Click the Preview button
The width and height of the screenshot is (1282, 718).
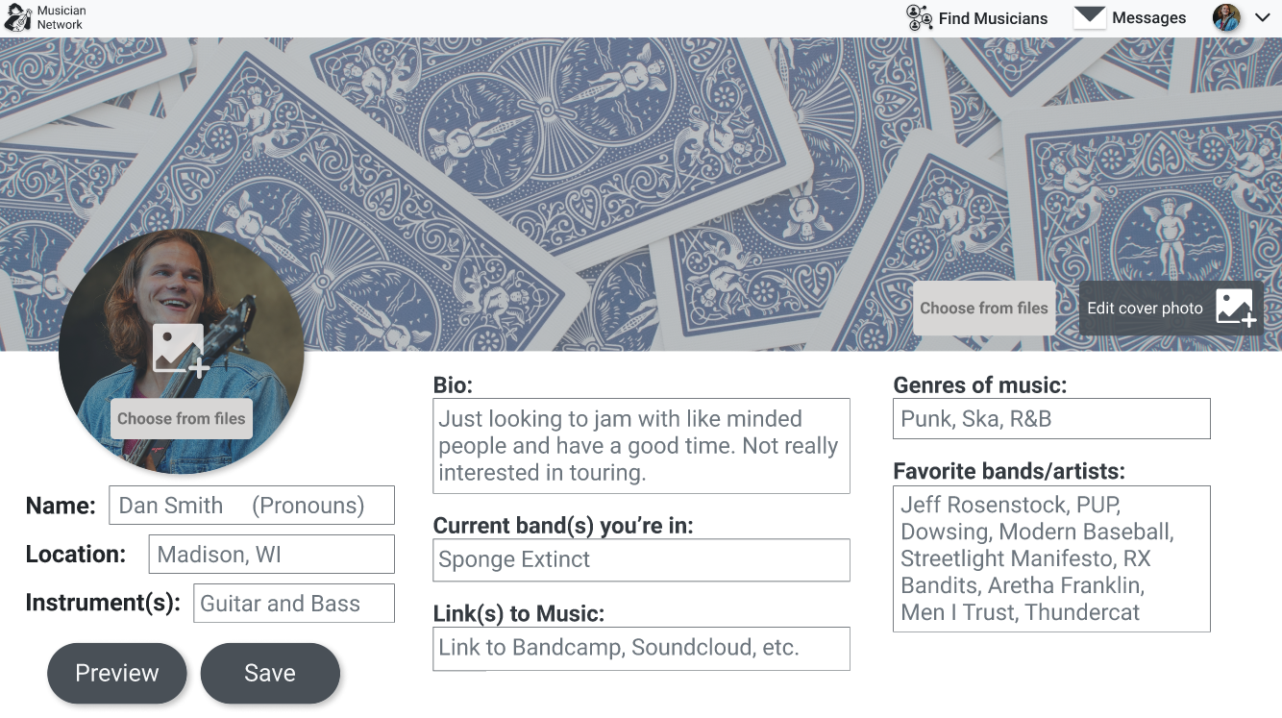pyautogui.click(x=117, y=673)
